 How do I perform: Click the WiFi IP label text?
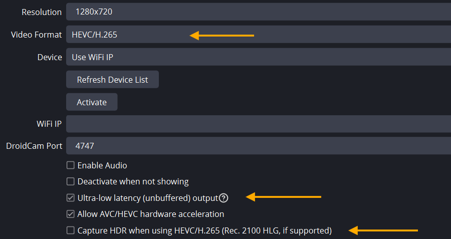point(49,124)
